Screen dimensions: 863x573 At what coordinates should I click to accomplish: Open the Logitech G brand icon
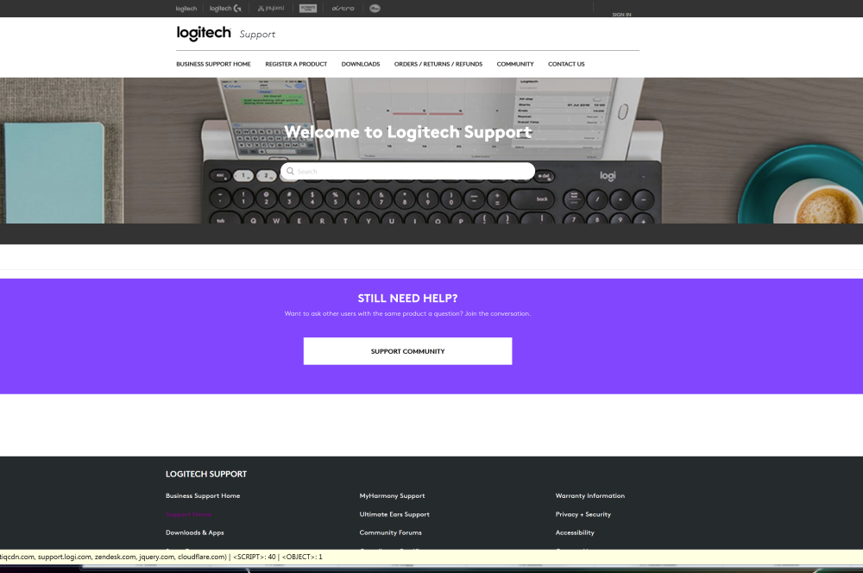click(x=225, y=9)
